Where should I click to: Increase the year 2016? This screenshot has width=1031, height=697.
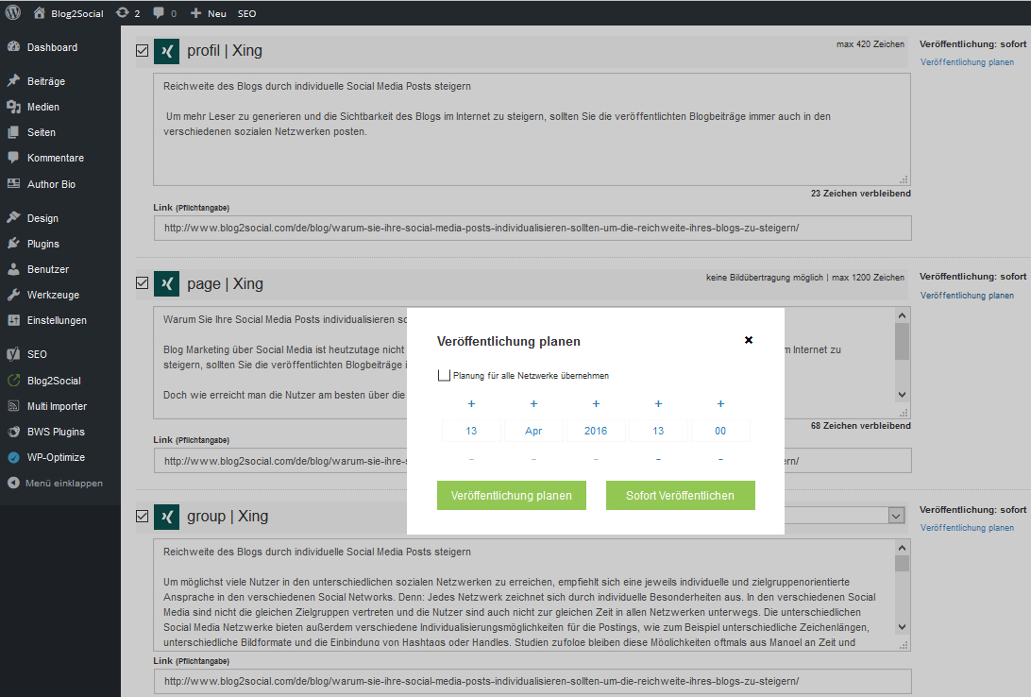click(596, 403)
